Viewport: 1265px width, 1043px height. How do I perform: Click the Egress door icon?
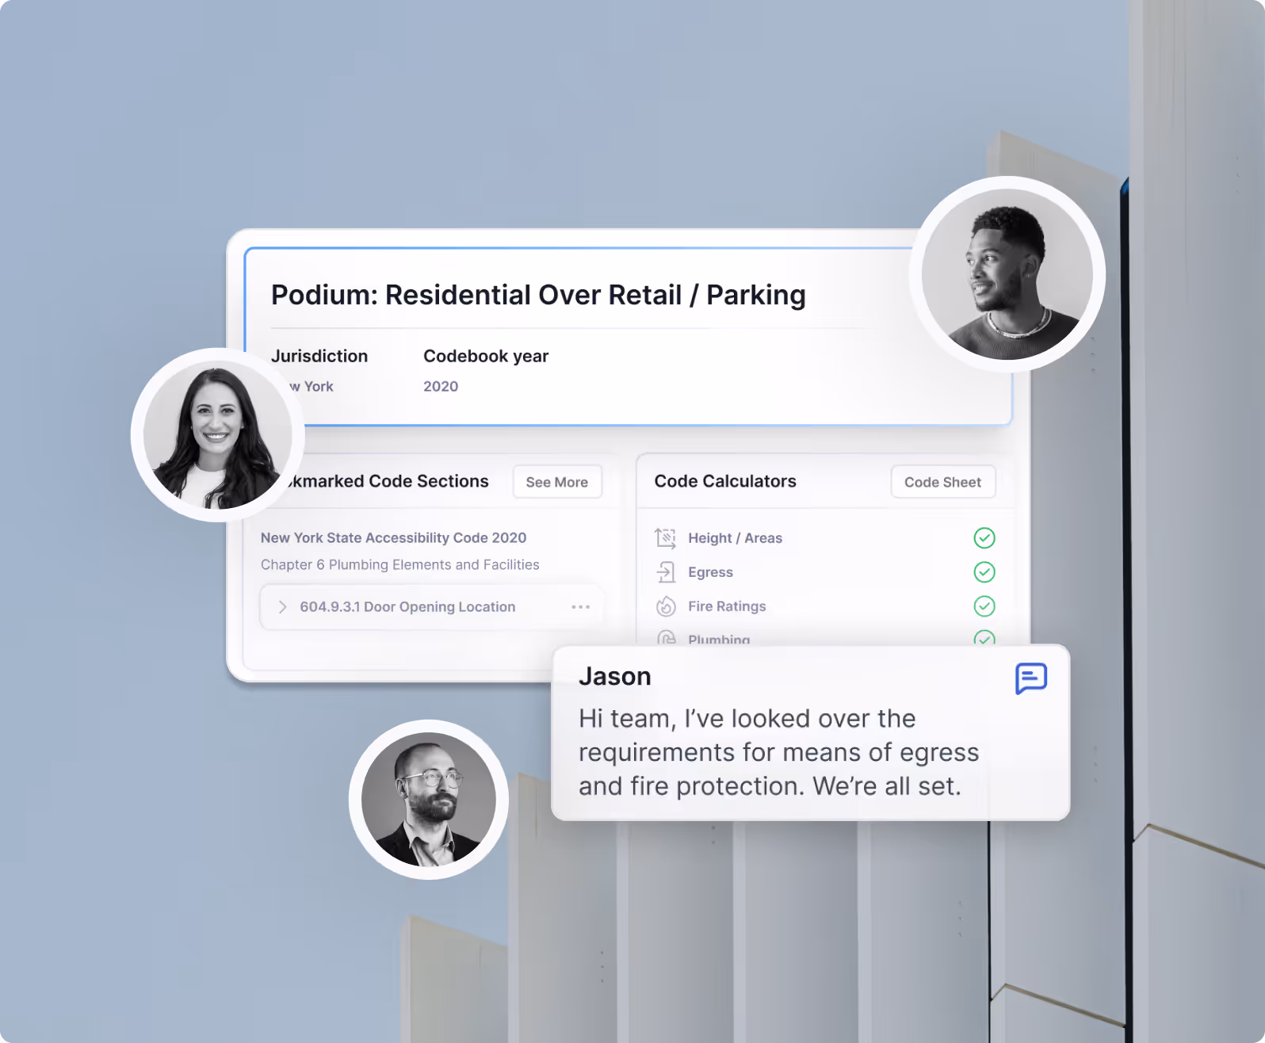click(x=666, y=572)
